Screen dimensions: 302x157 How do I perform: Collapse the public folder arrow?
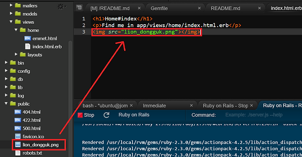(6, 104)
